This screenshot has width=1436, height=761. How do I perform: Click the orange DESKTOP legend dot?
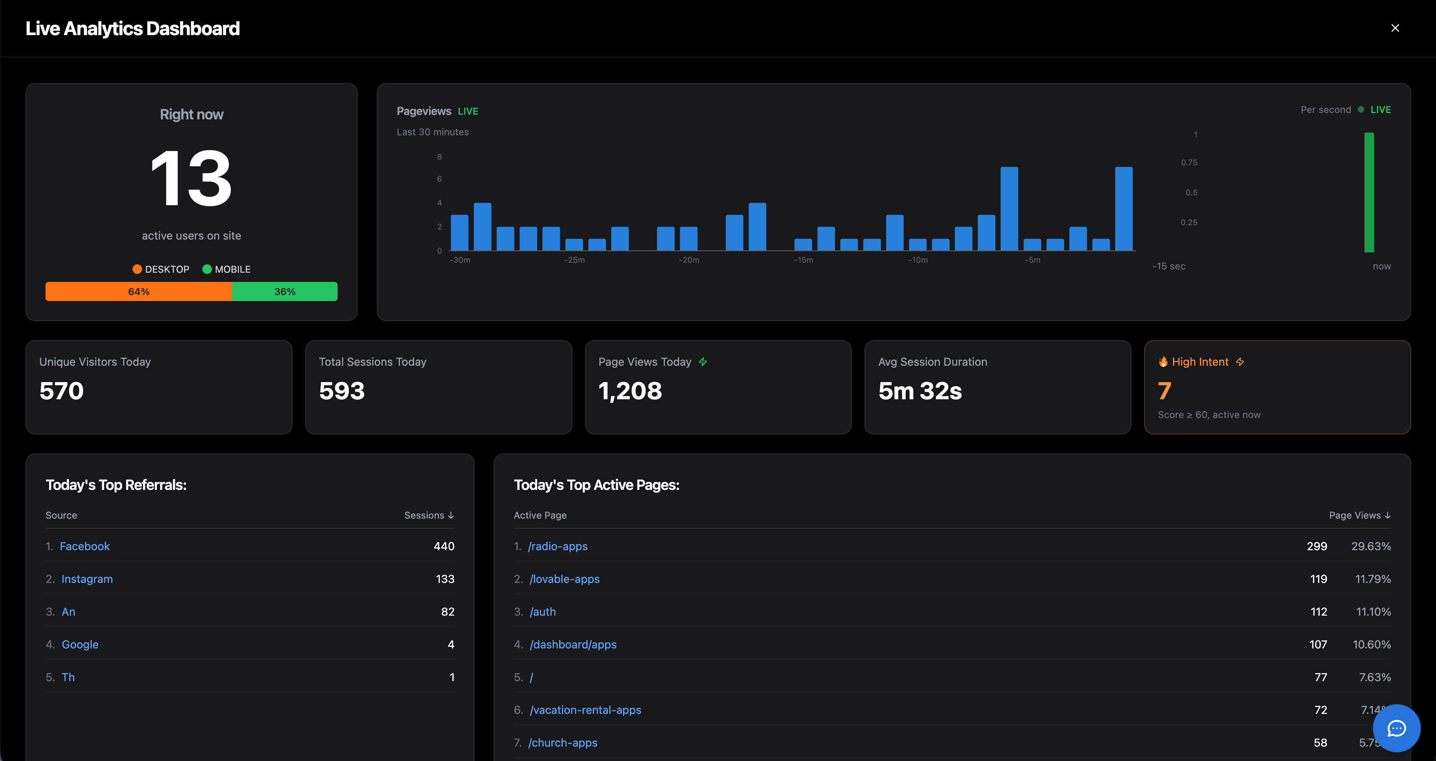point(137,269)
